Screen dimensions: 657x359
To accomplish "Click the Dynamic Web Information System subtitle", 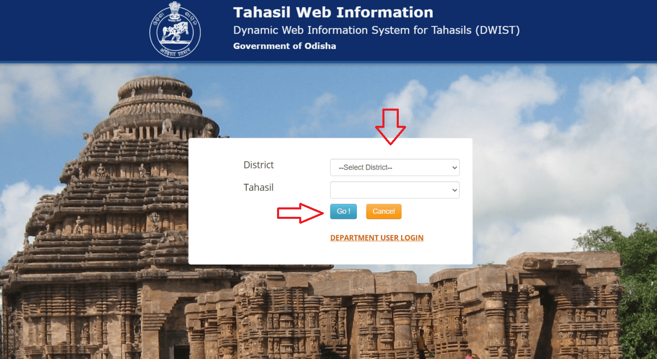I will [x=376, y=30].
